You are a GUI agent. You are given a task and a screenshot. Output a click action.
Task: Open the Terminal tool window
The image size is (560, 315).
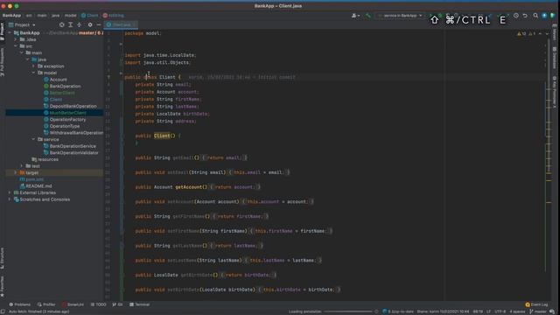coord(140,304)
